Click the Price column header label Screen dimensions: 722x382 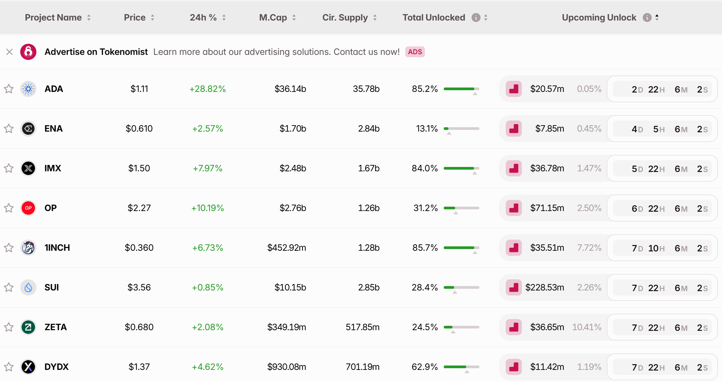click(x=135, y=18)
